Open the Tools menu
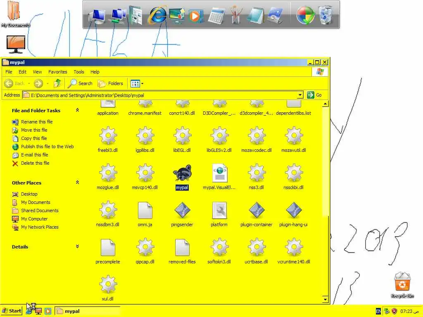The height and width of the screenshot is (317, 423). pyautogui.click(x=79, y=72)
